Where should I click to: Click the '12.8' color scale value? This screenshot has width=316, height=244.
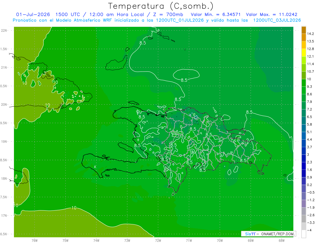tap(310, 49)
